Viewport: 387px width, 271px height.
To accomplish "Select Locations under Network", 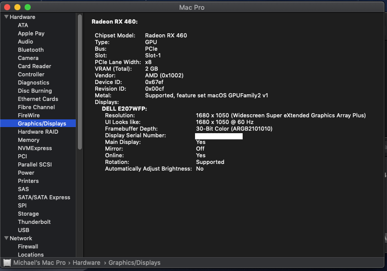I will tap(31, 255).
